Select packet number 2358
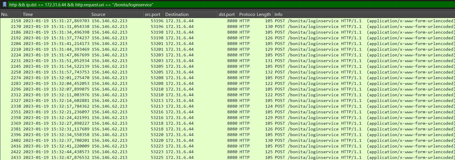The height and width of the screenshot is (160, 455). click(227, 118)
